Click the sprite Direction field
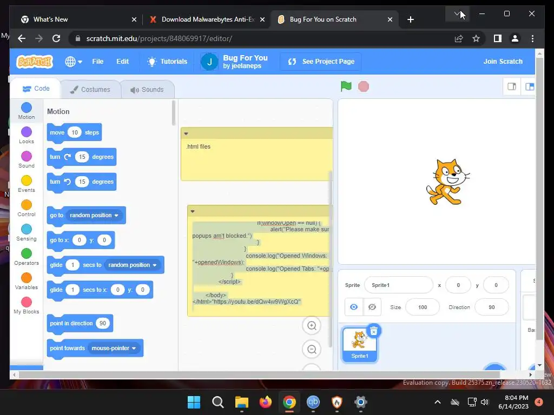 [492, 307]
